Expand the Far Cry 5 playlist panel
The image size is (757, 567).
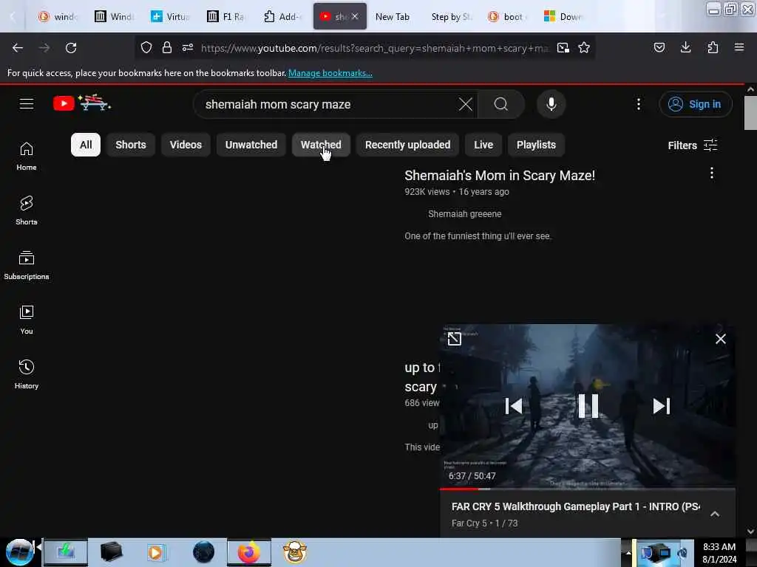715,514
